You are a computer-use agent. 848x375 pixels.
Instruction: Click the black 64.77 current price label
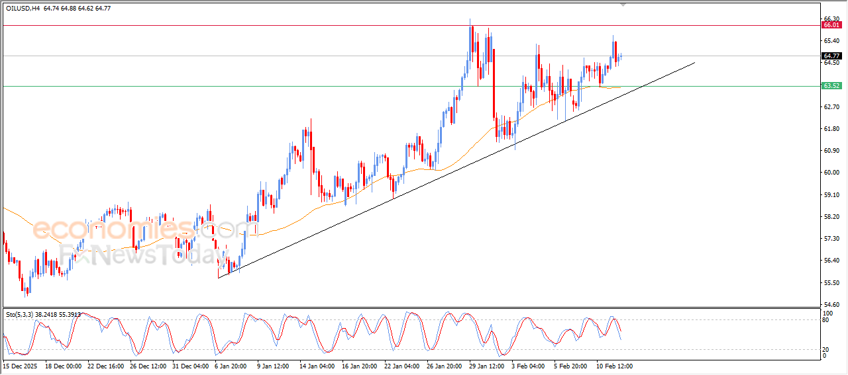[x=831, y=56]
